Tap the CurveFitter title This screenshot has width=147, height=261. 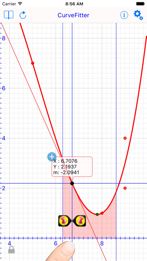click(x=73, y=15)
